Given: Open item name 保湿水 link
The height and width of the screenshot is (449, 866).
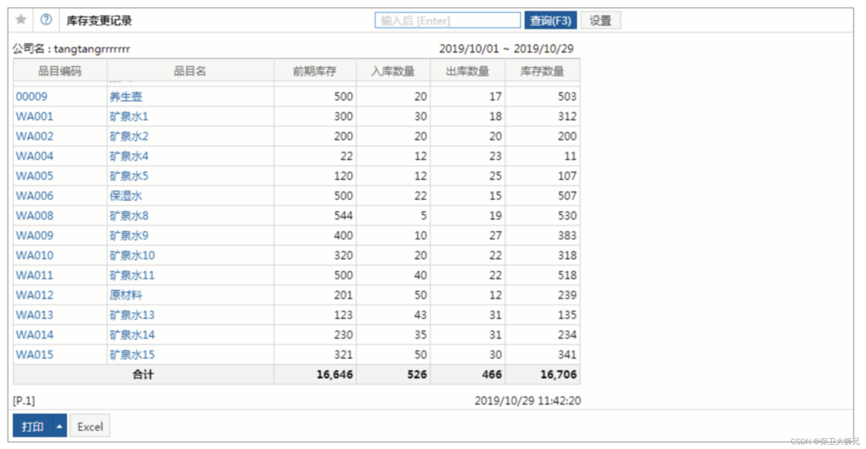Looking at the screenshot, I should point(126,196).
